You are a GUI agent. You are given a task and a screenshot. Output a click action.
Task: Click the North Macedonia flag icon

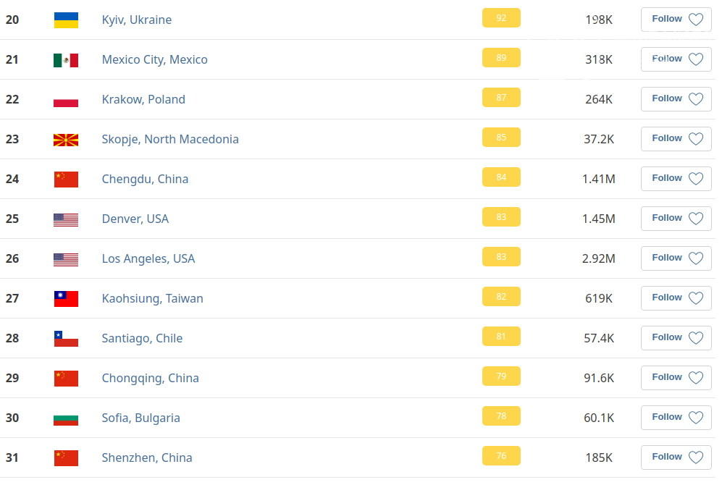coord(66,140)
